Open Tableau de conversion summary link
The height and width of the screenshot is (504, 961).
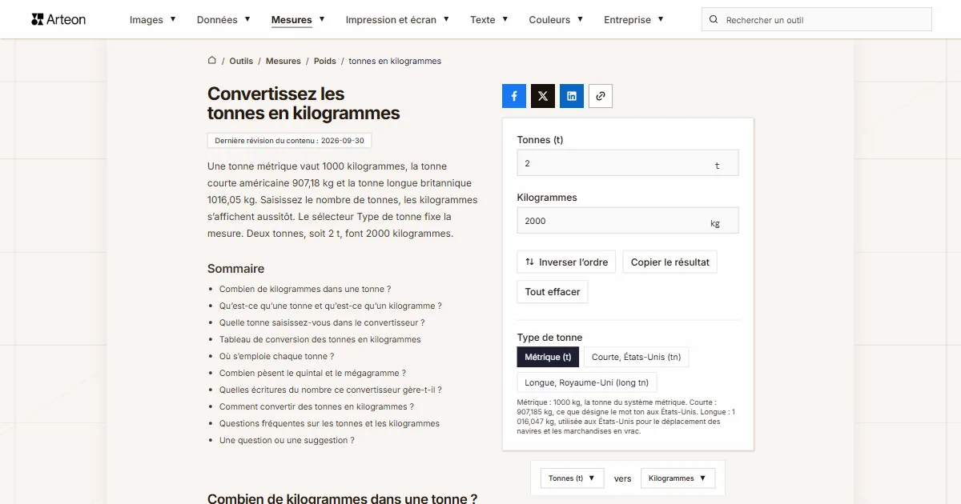pos(320,340)
